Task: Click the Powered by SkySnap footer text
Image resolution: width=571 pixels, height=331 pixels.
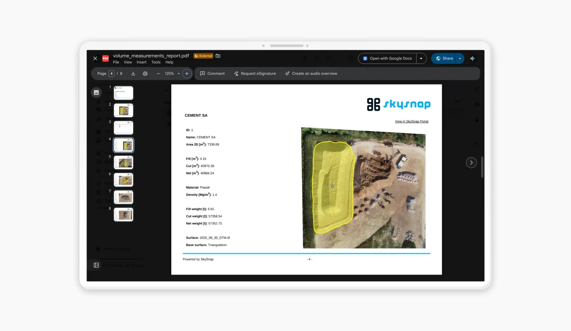Action: (198, 259)
